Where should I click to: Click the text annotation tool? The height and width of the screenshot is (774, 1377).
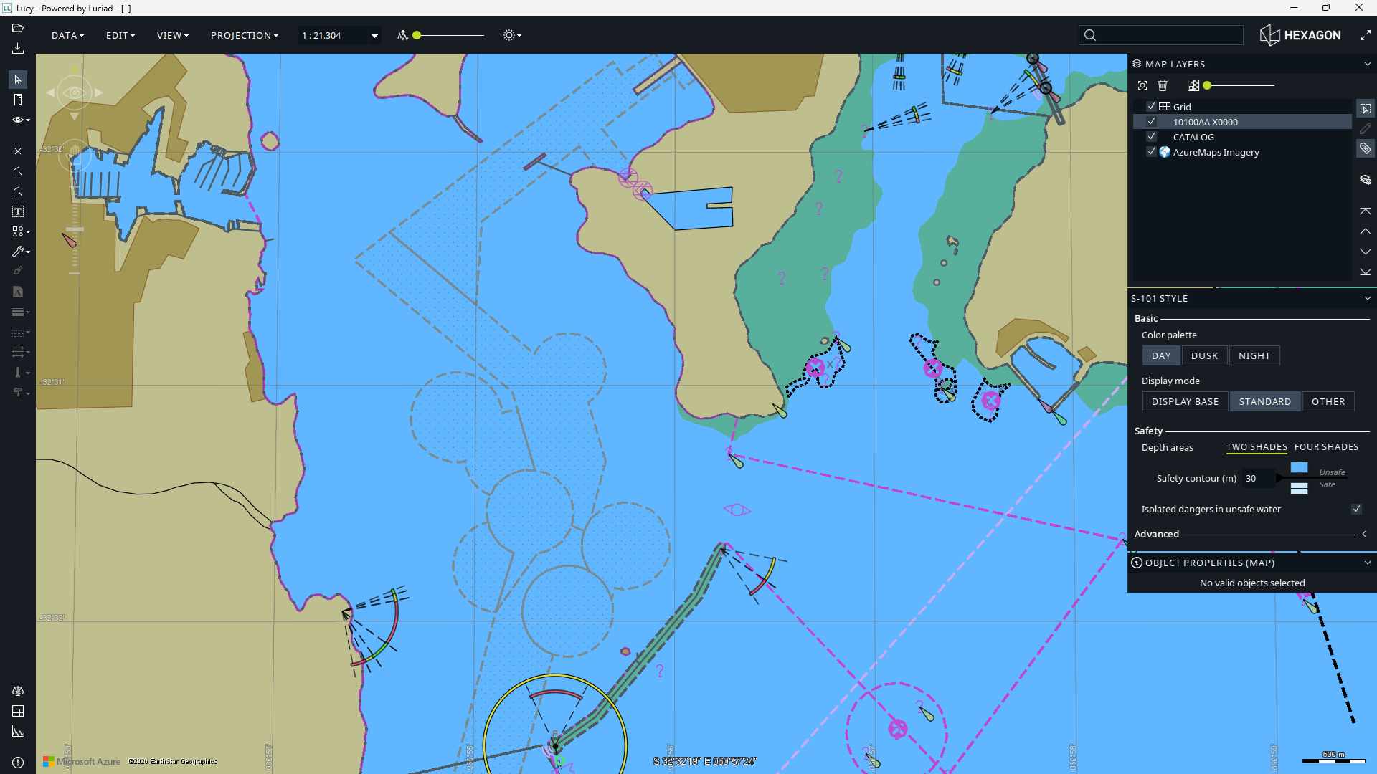tap(18, 211)
